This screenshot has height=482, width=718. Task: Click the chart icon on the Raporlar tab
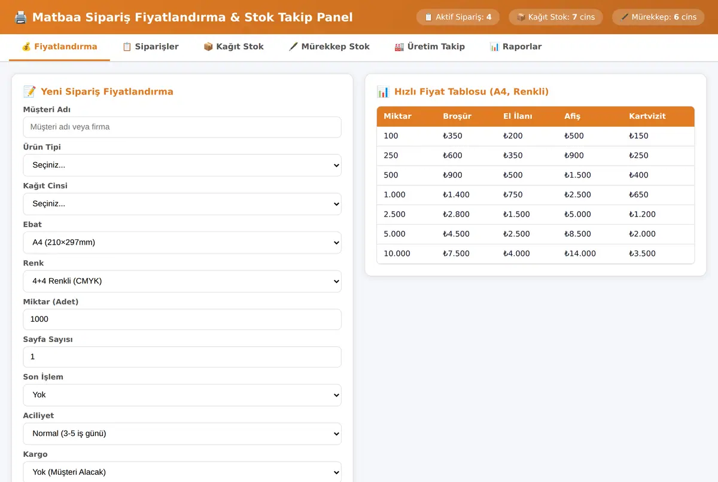pyautogui.click(x=494, y=47)
